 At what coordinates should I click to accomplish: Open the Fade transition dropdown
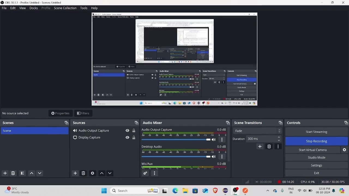point(257,131)
